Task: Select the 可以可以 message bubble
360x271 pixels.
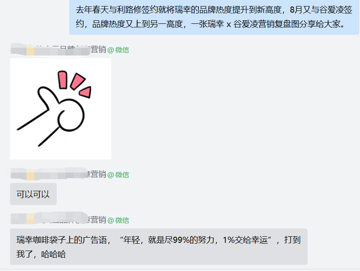Action: pyautogui.click(x=33, y=194)
